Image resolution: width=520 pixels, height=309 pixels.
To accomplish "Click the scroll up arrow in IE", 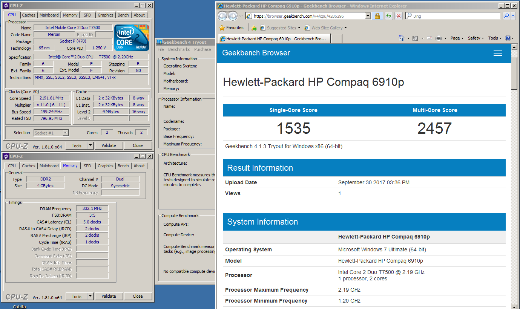I will click(514, 47).
